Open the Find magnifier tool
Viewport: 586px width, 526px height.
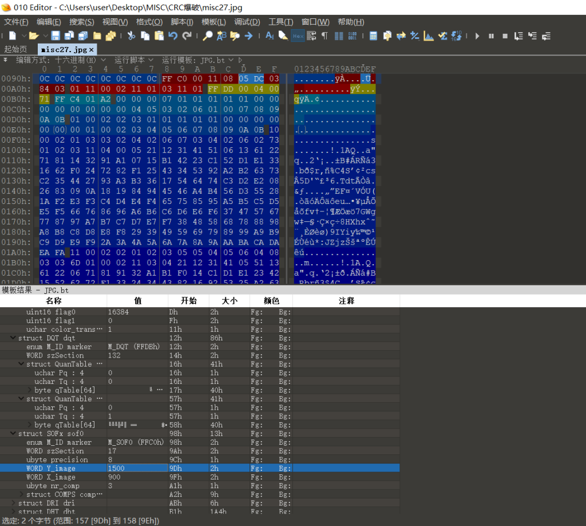[x=207, y=36]
